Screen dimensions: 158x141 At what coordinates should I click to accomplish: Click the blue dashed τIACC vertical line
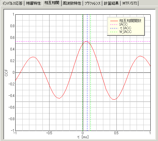87,87
